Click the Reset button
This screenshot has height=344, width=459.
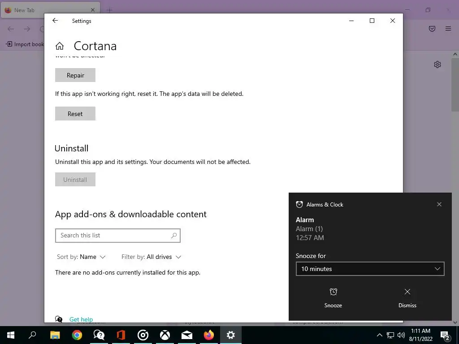[75, 113]
